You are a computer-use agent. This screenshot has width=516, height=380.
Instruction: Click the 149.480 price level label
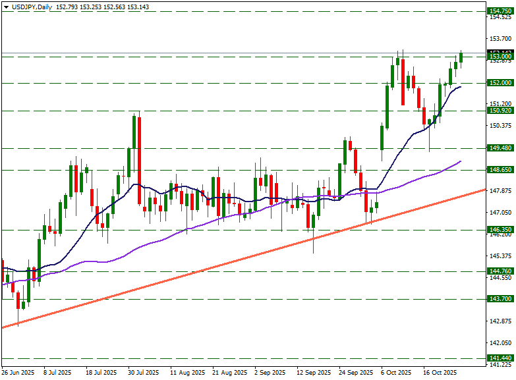point(500,148)
